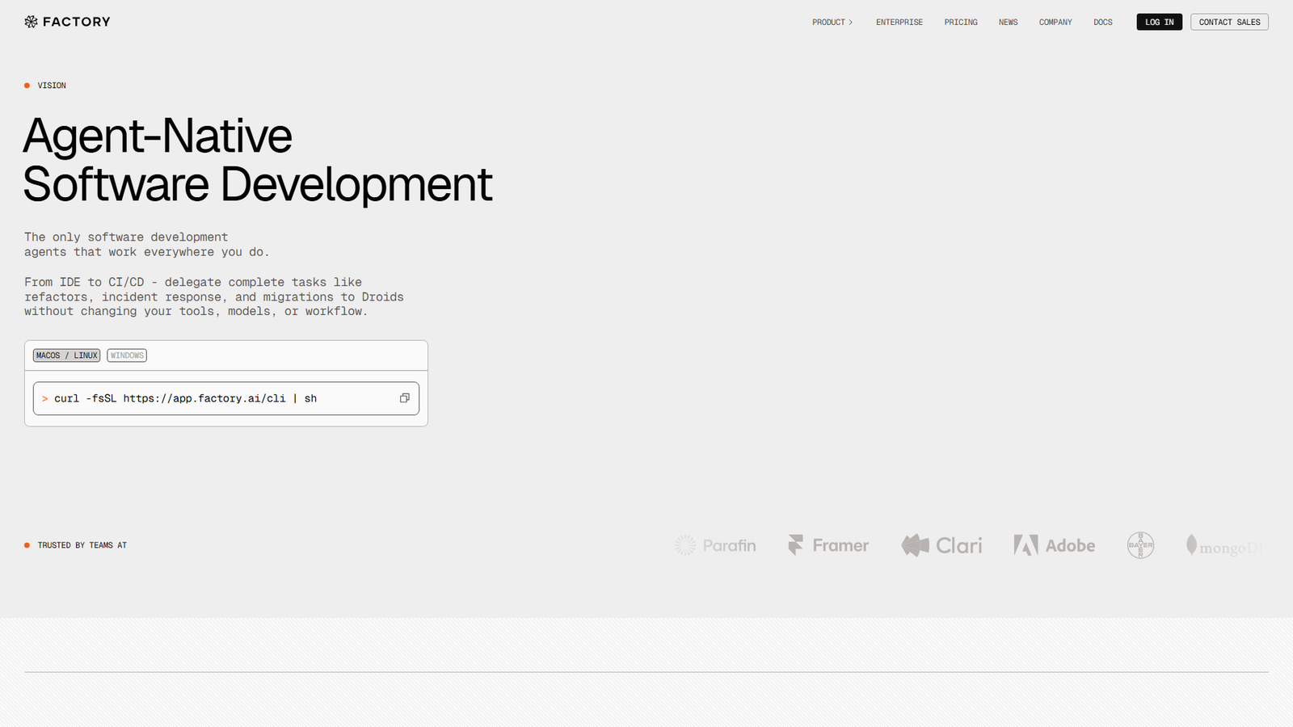Select the macOS / Linux install option
Viewport: 1293px width, 727px height.
click(66, 355)
